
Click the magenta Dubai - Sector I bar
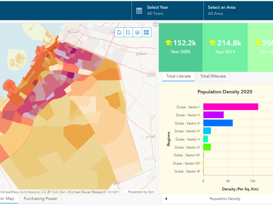click(x=231, y=107)
